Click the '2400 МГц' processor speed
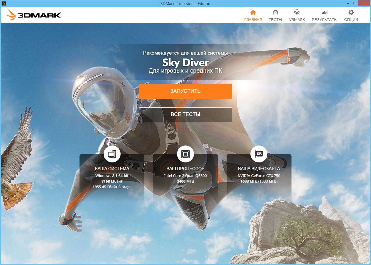Screen dimensions: 371x265 click(185, 181)
